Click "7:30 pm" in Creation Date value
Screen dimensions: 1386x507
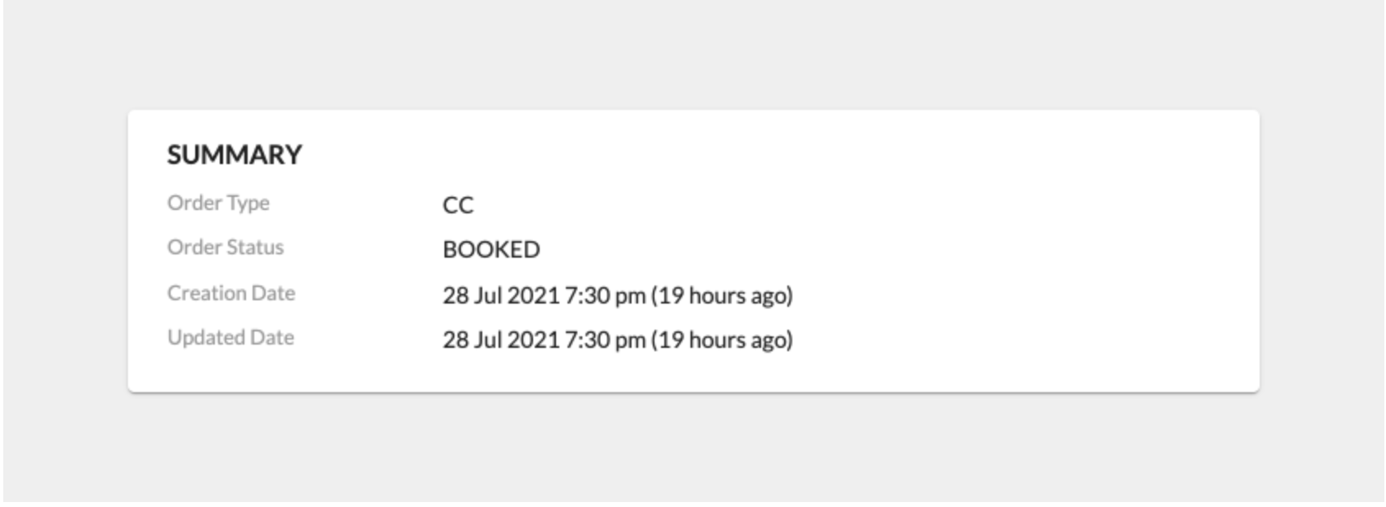click(x=604, y=295)
